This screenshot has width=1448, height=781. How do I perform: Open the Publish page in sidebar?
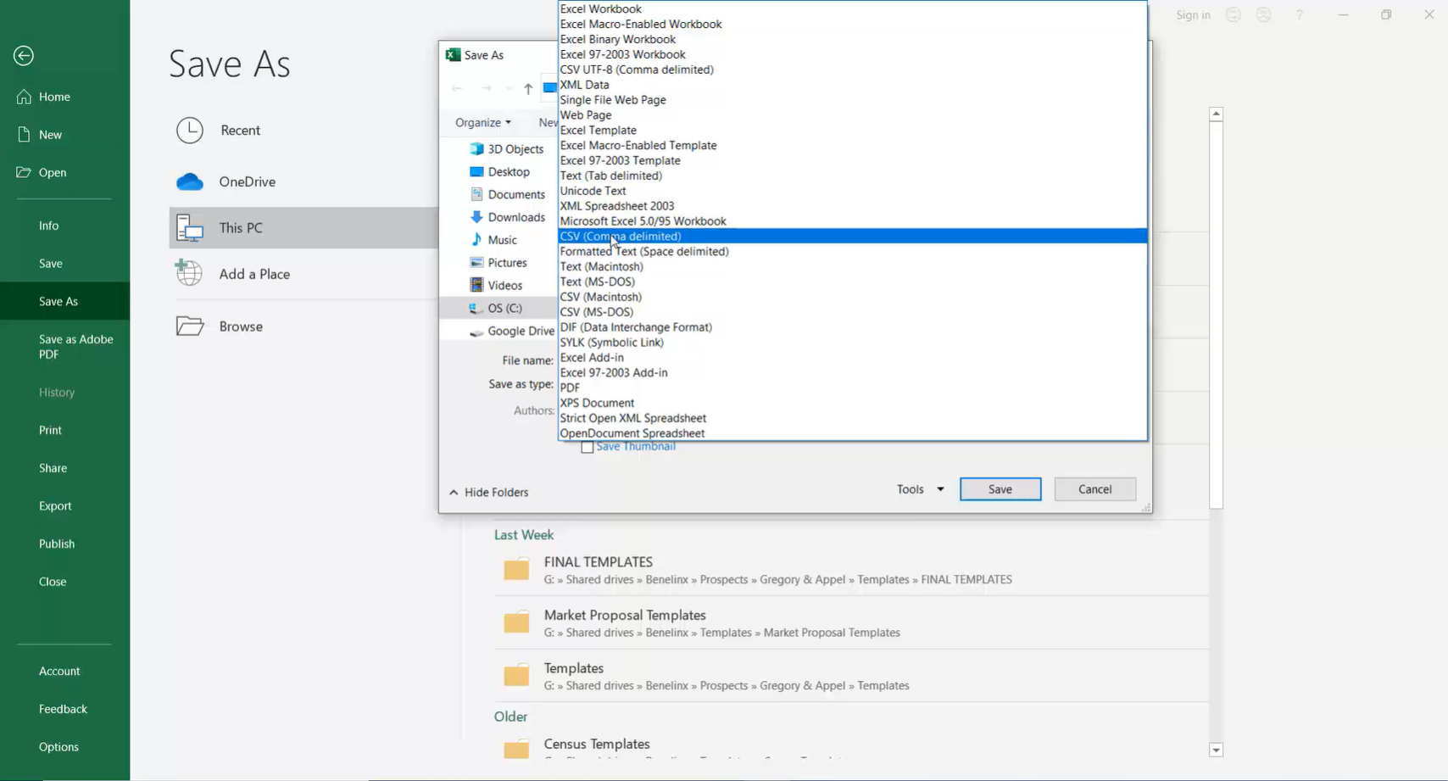(x=64, y=544)
